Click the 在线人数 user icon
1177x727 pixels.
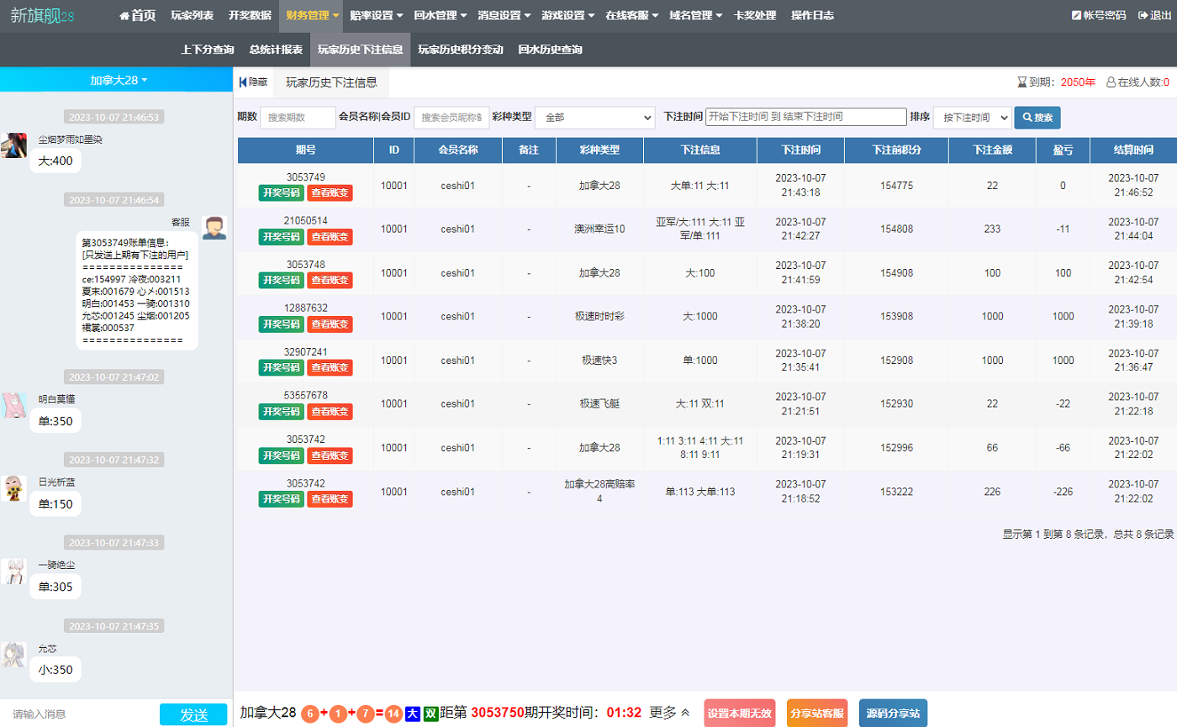click(1111, 82)
